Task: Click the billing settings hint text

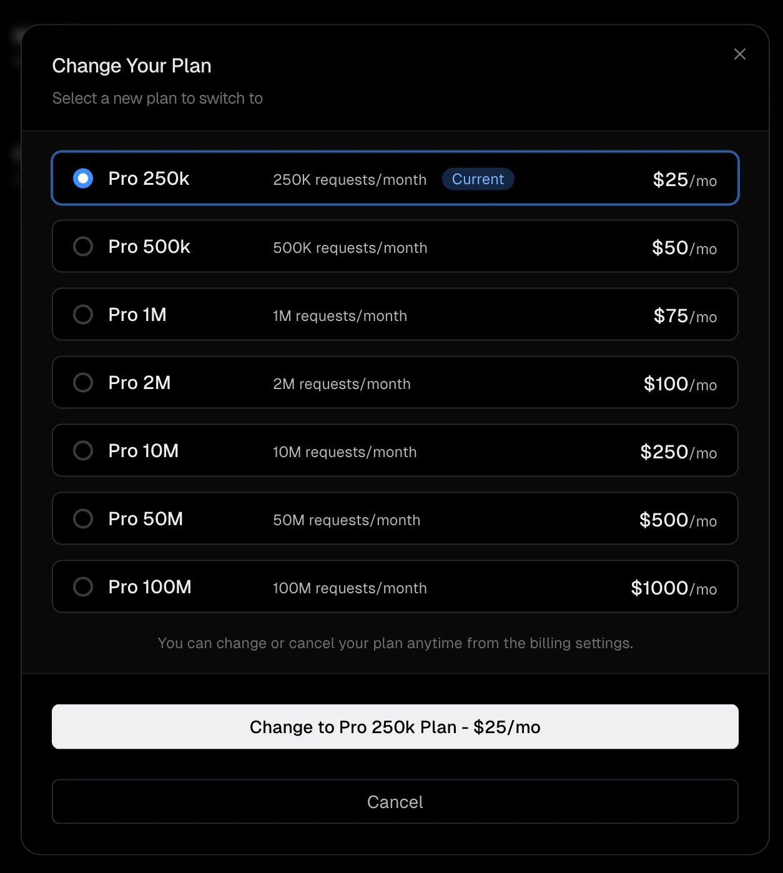Action: click(395, 643)
